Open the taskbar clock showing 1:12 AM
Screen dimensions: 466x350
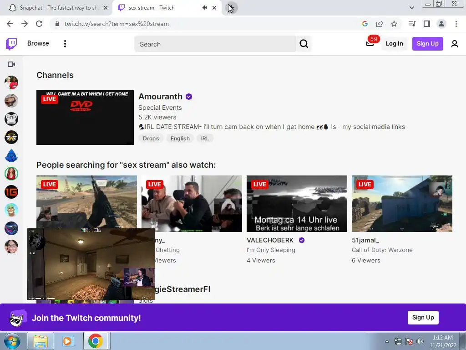pyautogui.click(x=442, y=341)
